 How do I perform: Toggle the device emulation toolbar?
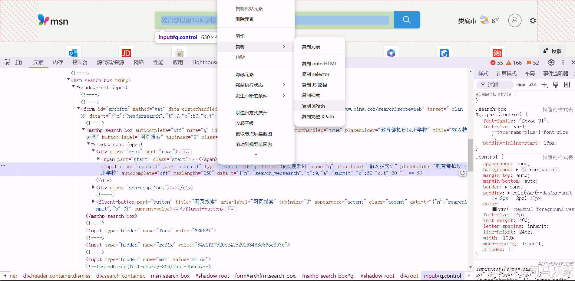[x=18, y=62]
